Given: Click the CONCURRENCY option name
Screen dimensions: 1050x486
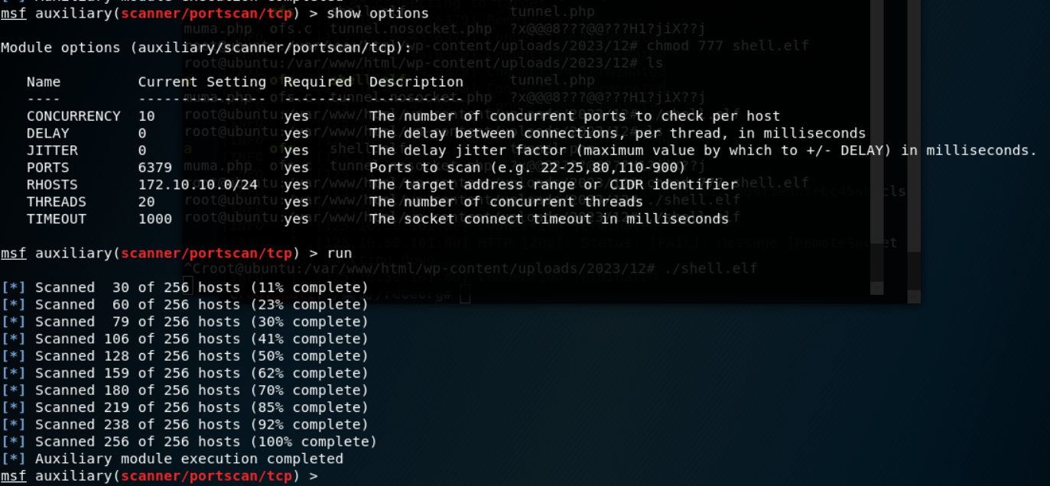Looking at the screenshot, I should pos(73,116).
